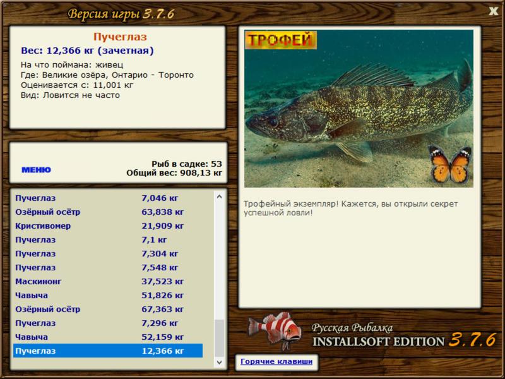The width and height of the screenshot is (505, 379).
Task: Click the scroll up arrow of fish list
Action: tap(219, 196)
